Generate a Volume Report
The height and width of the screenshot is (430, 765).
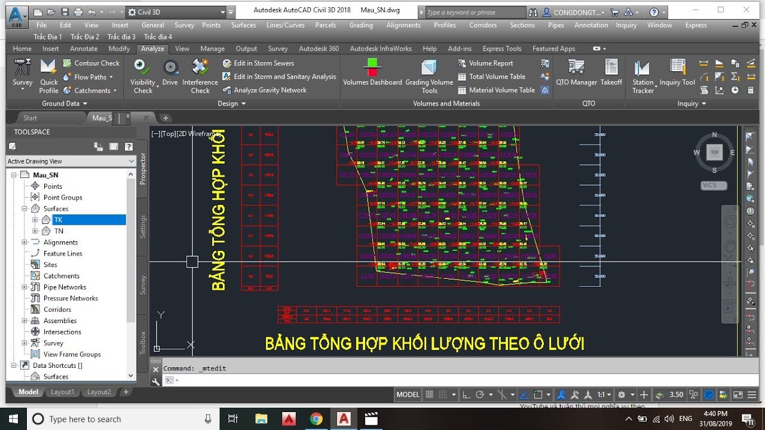click(485, 63)
